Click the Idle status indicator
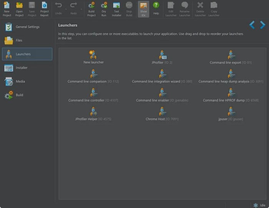 [x=259, y=205]
